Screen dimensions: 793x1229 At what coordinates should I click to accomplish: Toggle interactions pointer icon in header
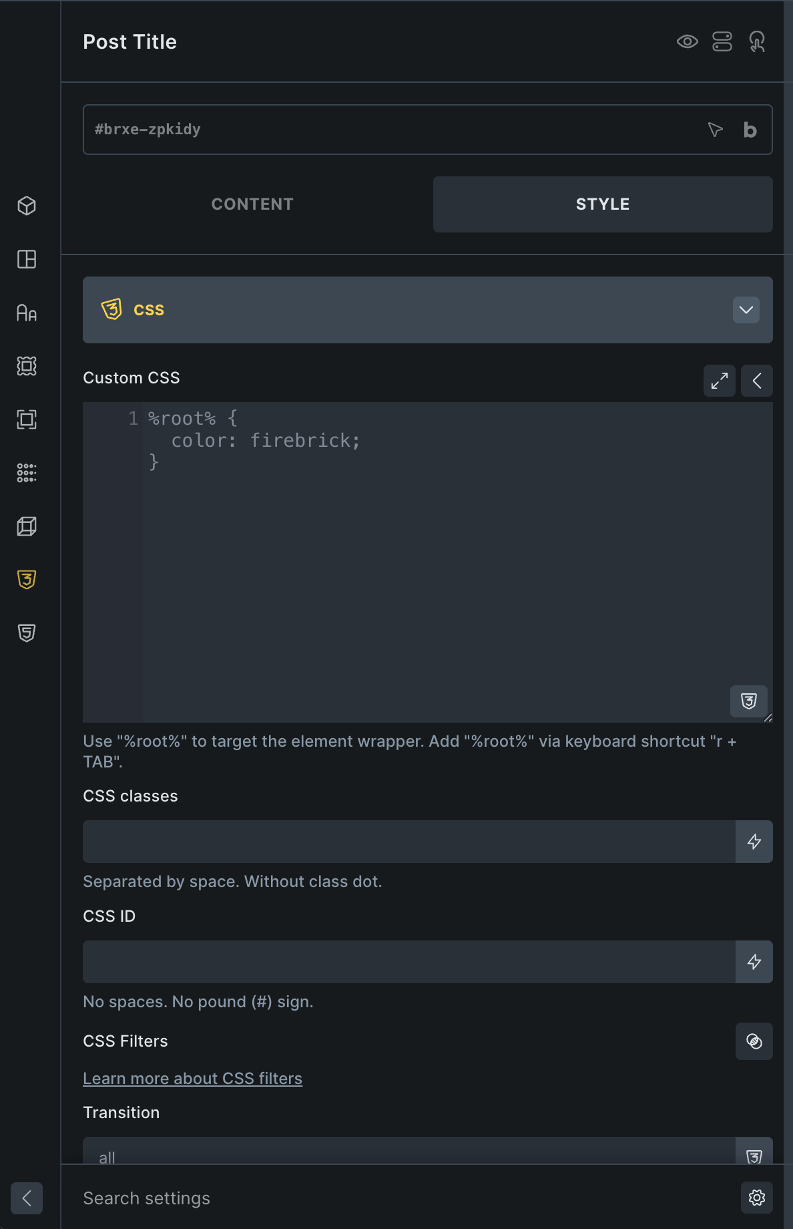[x=757, y=41]
